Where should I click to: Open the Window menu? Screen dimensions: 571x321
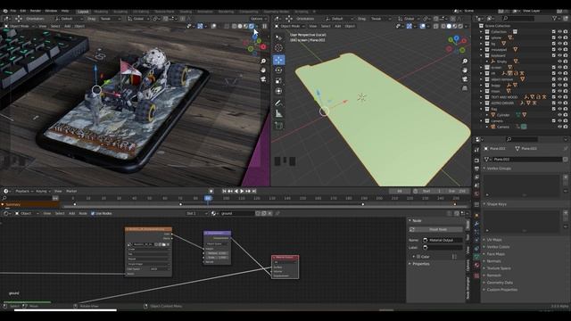(51, 11)
